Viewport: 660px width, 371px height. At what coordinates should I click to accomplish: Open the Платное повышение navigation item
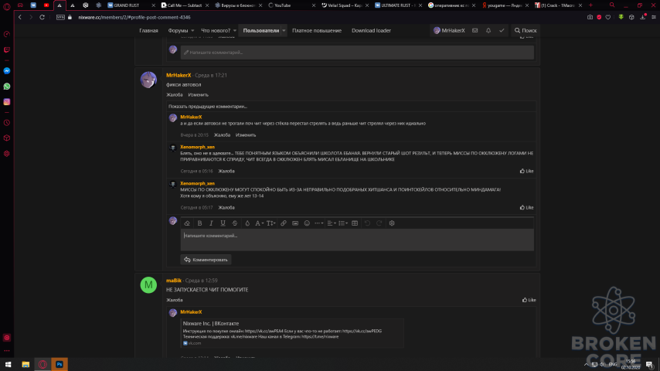pos(317,30)
